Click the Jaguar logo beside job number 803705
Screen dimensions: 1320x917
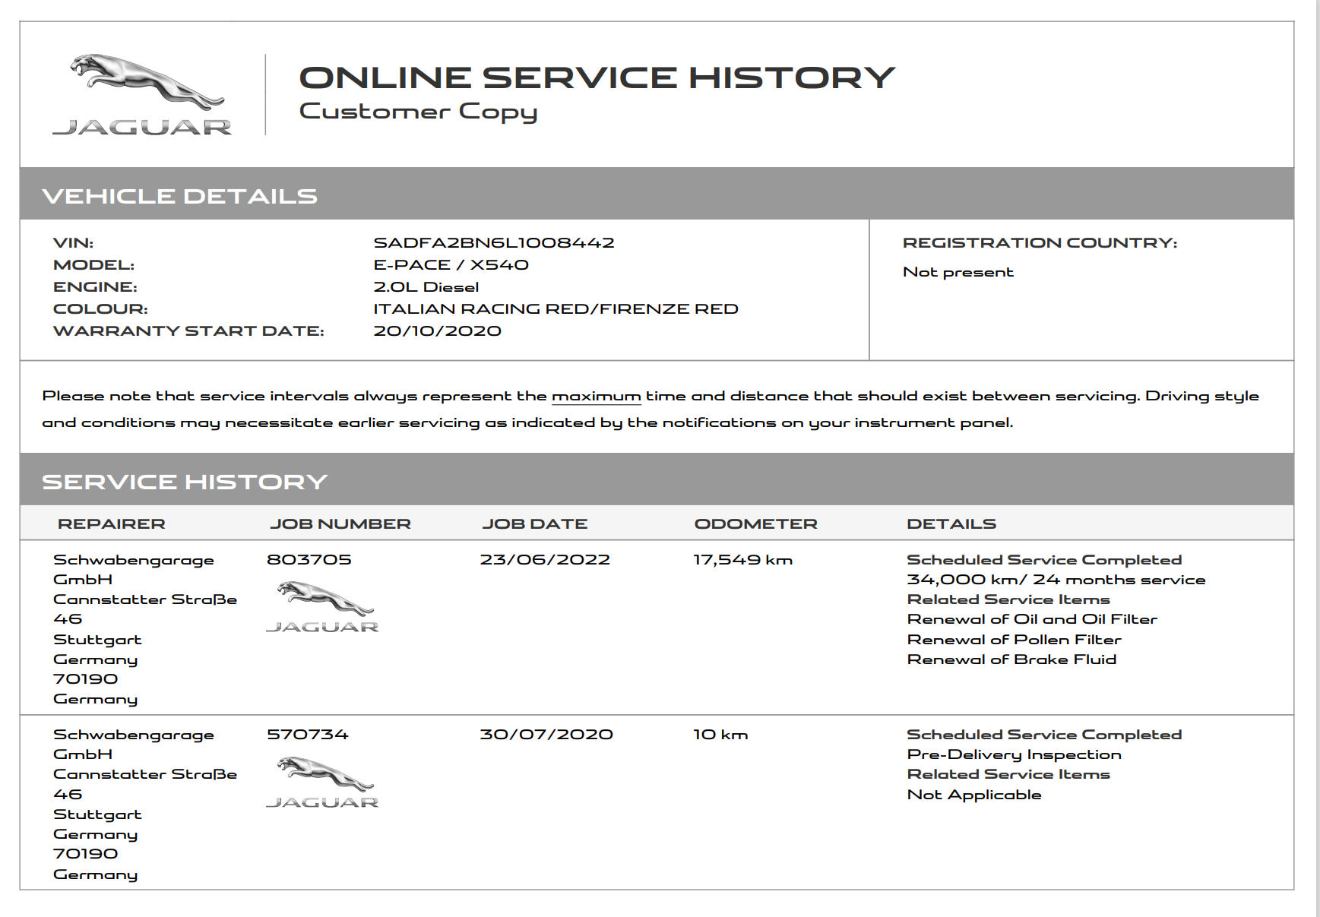(322, 606)
